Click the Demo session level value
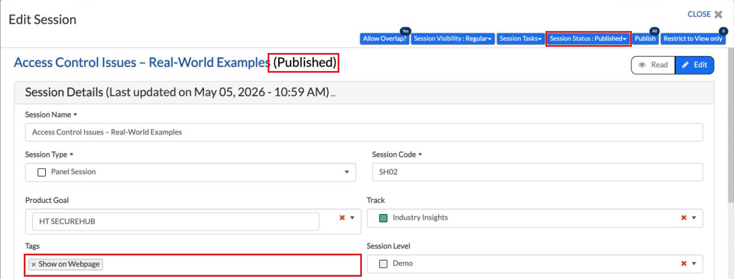The height and width of the screenshot is (279, 734). [403, 263]
